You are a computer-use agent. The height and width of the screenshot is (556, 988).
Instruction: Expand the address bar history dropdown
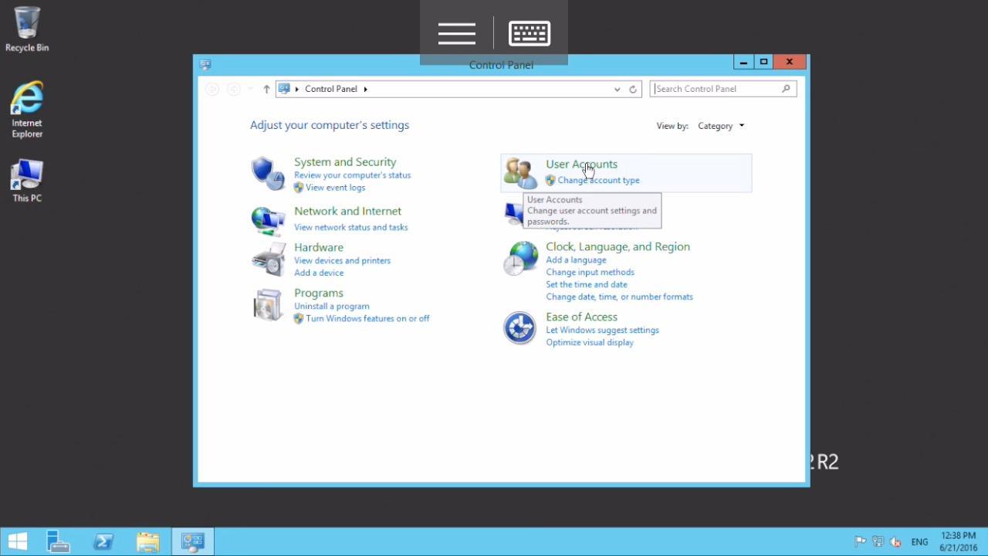pyautogui.click(x=617, y=89)
